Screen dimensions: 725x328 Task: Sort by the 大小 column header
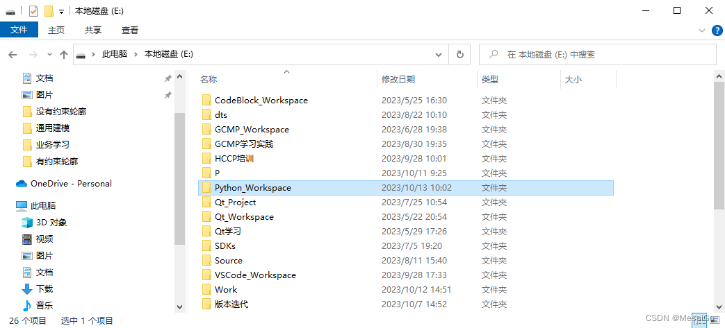[x=573, y=79]
